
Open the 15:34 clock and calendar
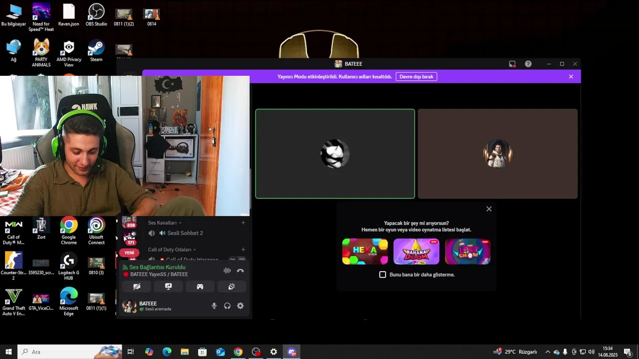608,352
